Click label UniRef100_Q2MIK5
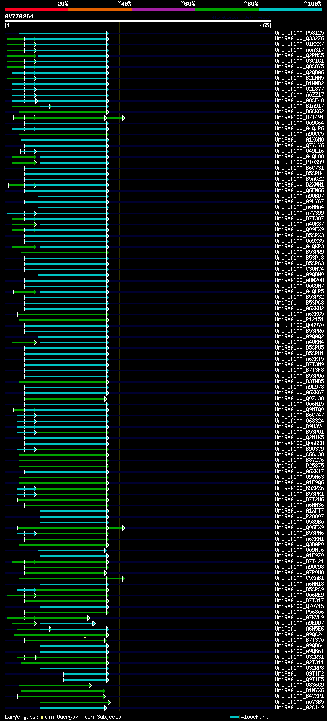 299,438
